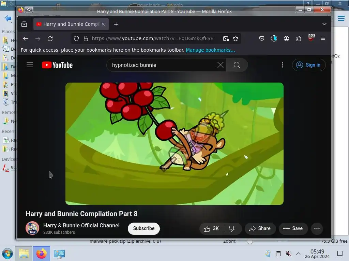Go to YouTube home via logo
The width and height of the screenshot is (349, 261).
[57, 65]
